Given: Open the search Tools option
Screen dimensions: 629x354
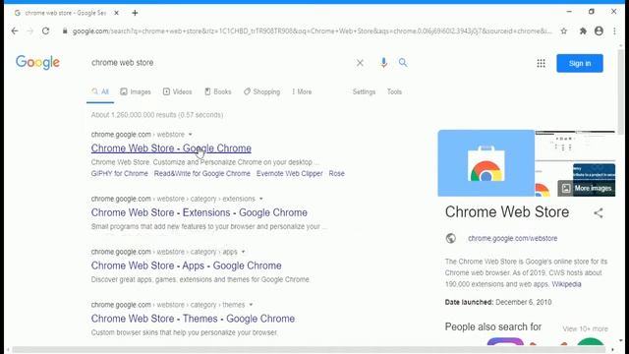Looking at the screenshot, I should pyautogui.click(x=394, y=91).
